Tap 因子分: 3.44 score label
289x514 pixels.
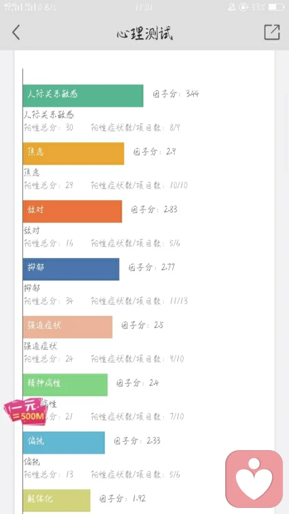(176, 94)
